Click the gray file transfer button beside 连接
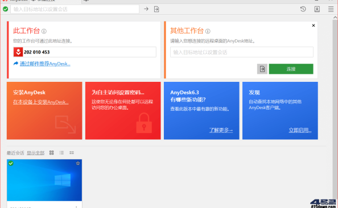Image resolution: width=338 pixels, height=208 pixels. coord(262,69)
